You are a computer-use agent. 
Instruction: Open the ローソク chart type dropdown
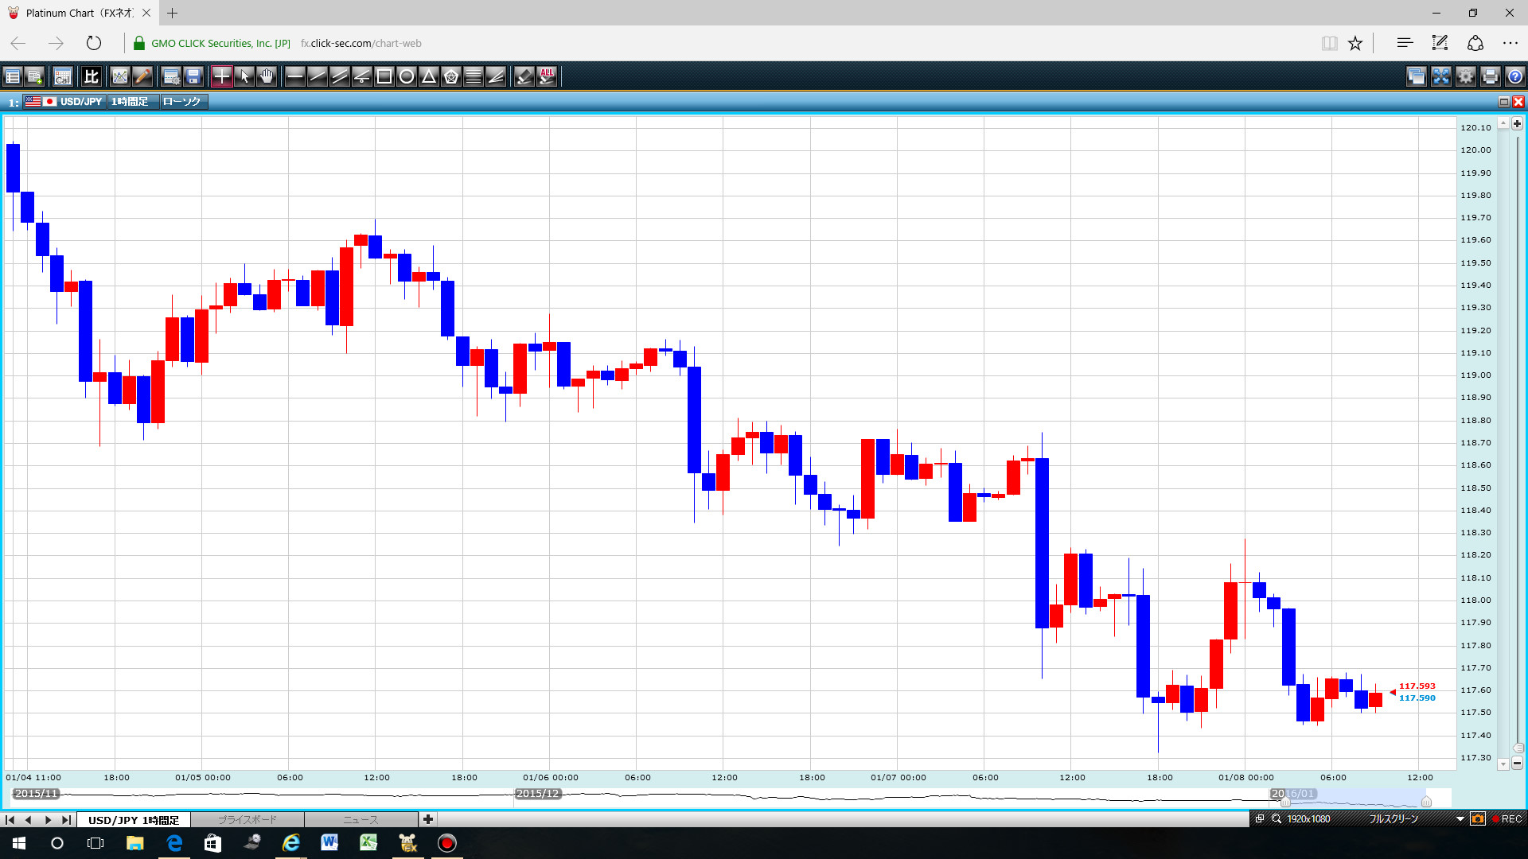coord(182,102)
